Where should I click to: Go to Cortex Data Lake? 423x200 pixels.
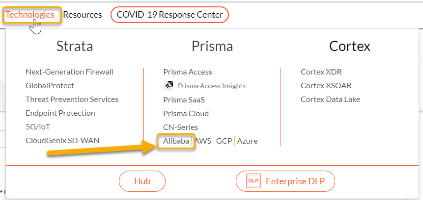[x=330, y=99]
